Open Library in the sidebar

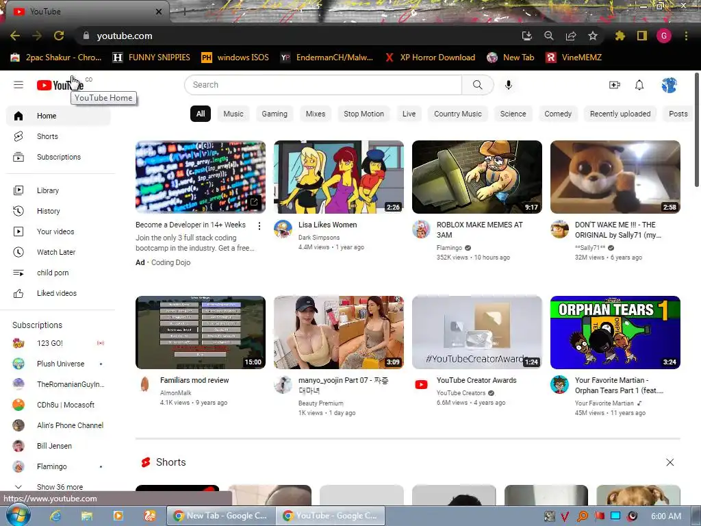point(58,190)
